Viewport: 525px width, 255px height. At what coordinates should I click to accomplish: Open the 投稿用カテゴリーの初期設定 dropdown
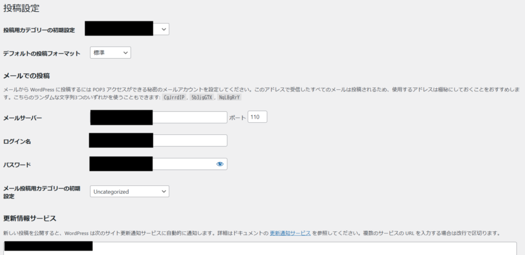click(127, 29)
